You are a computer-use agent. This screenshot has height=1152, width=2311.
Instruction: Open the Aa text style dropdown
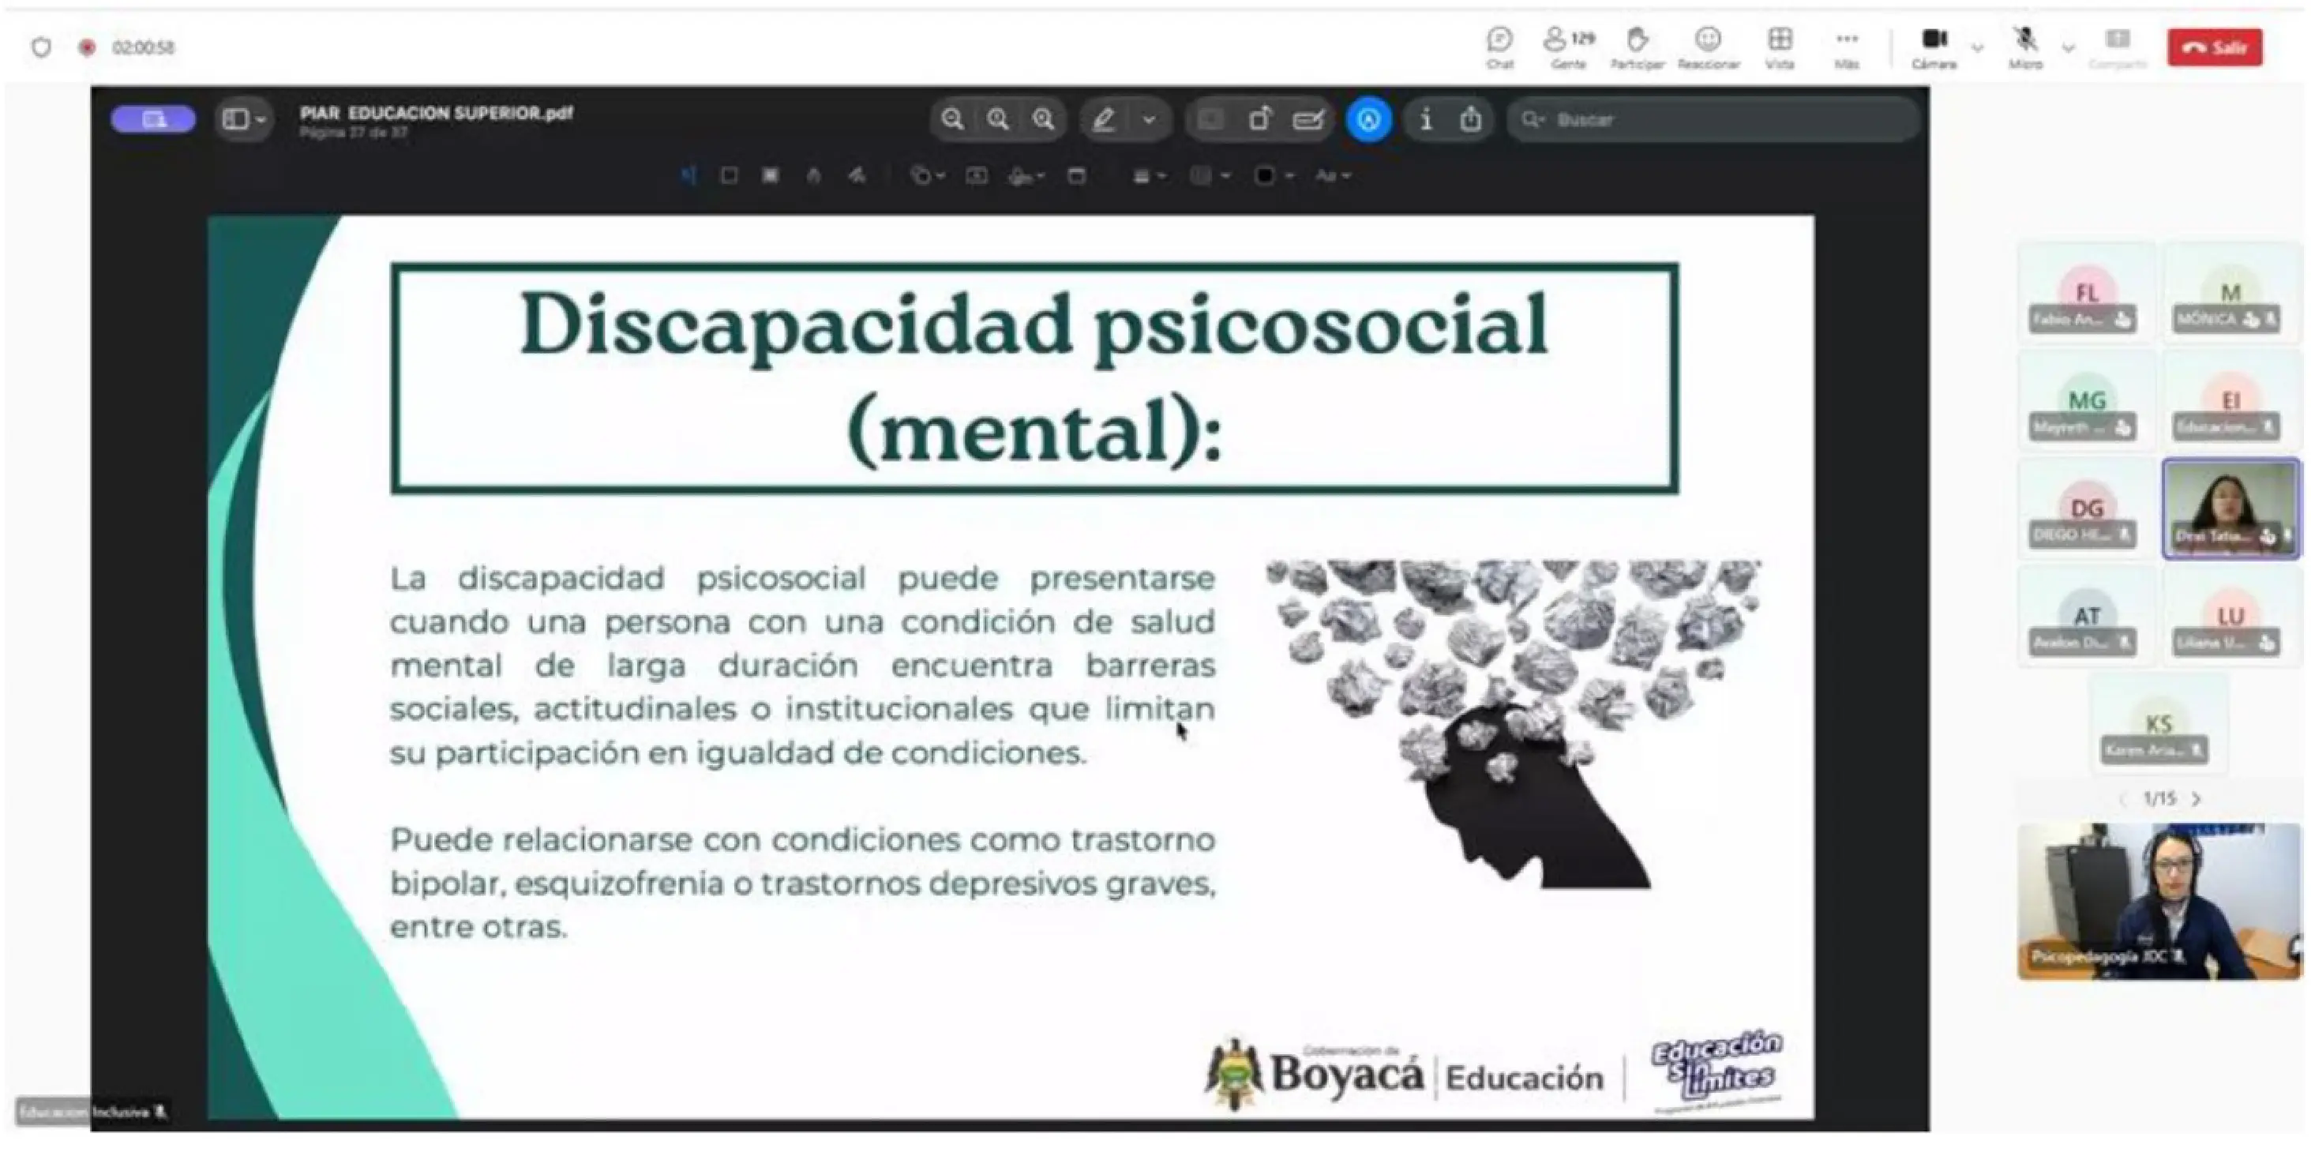point(1333,176)
